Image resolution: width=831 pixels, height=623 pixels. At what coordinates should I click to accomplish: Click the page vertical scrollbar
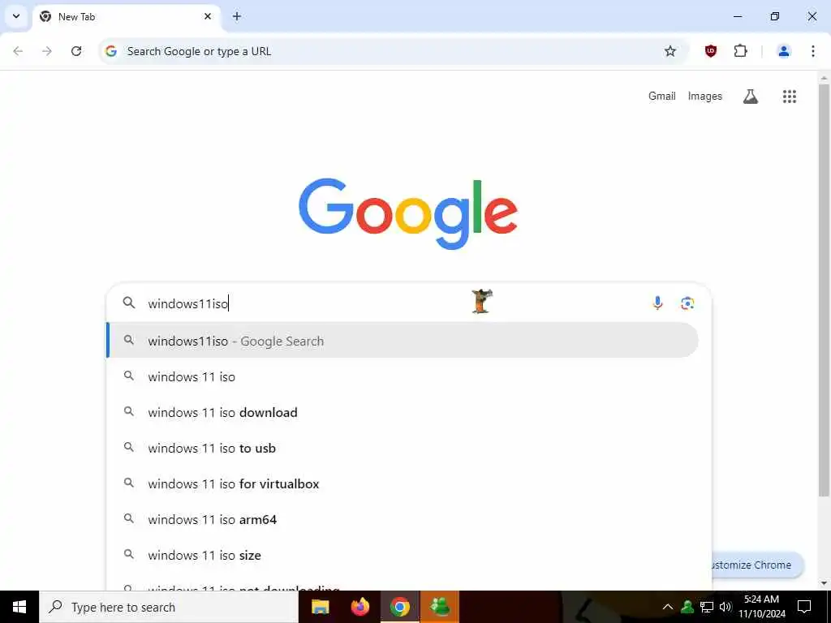tap(824, 290)
